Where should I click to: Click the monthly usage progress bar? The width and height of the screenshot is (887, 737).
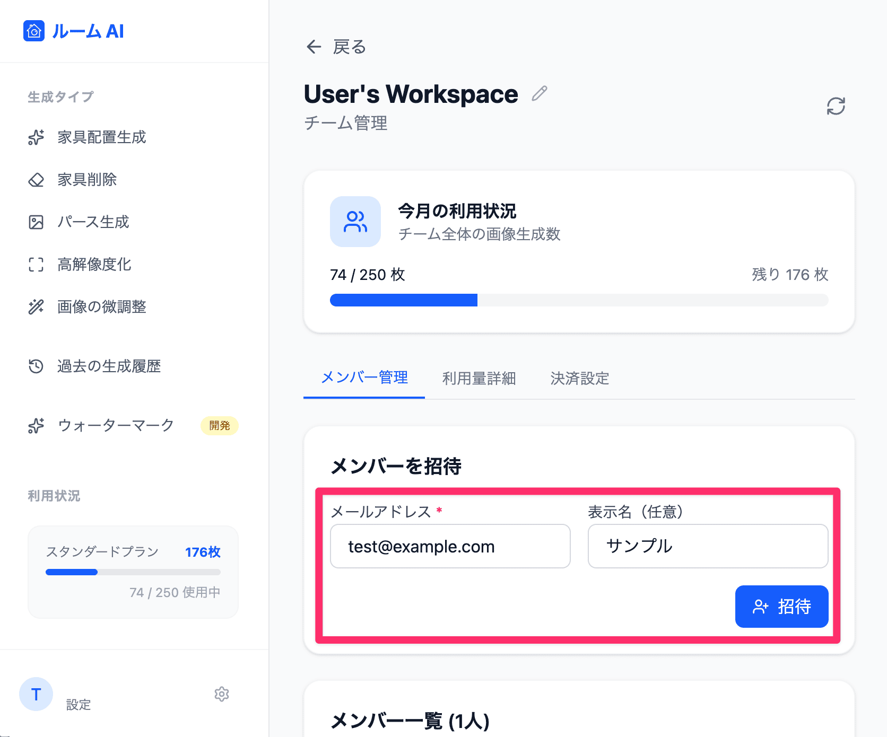point(579,301)
